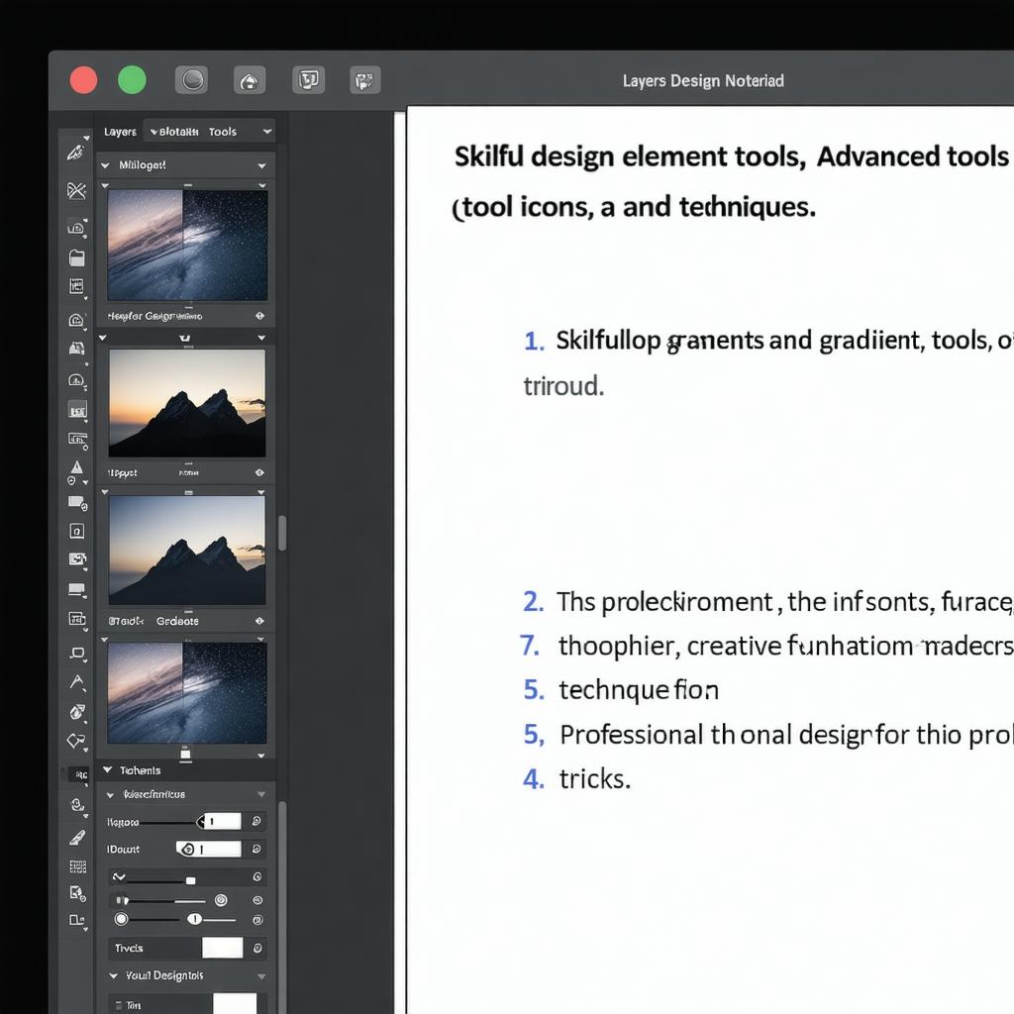
Task: Toggle the diamond marker in the Gradeote row
Action: point(259,621)
